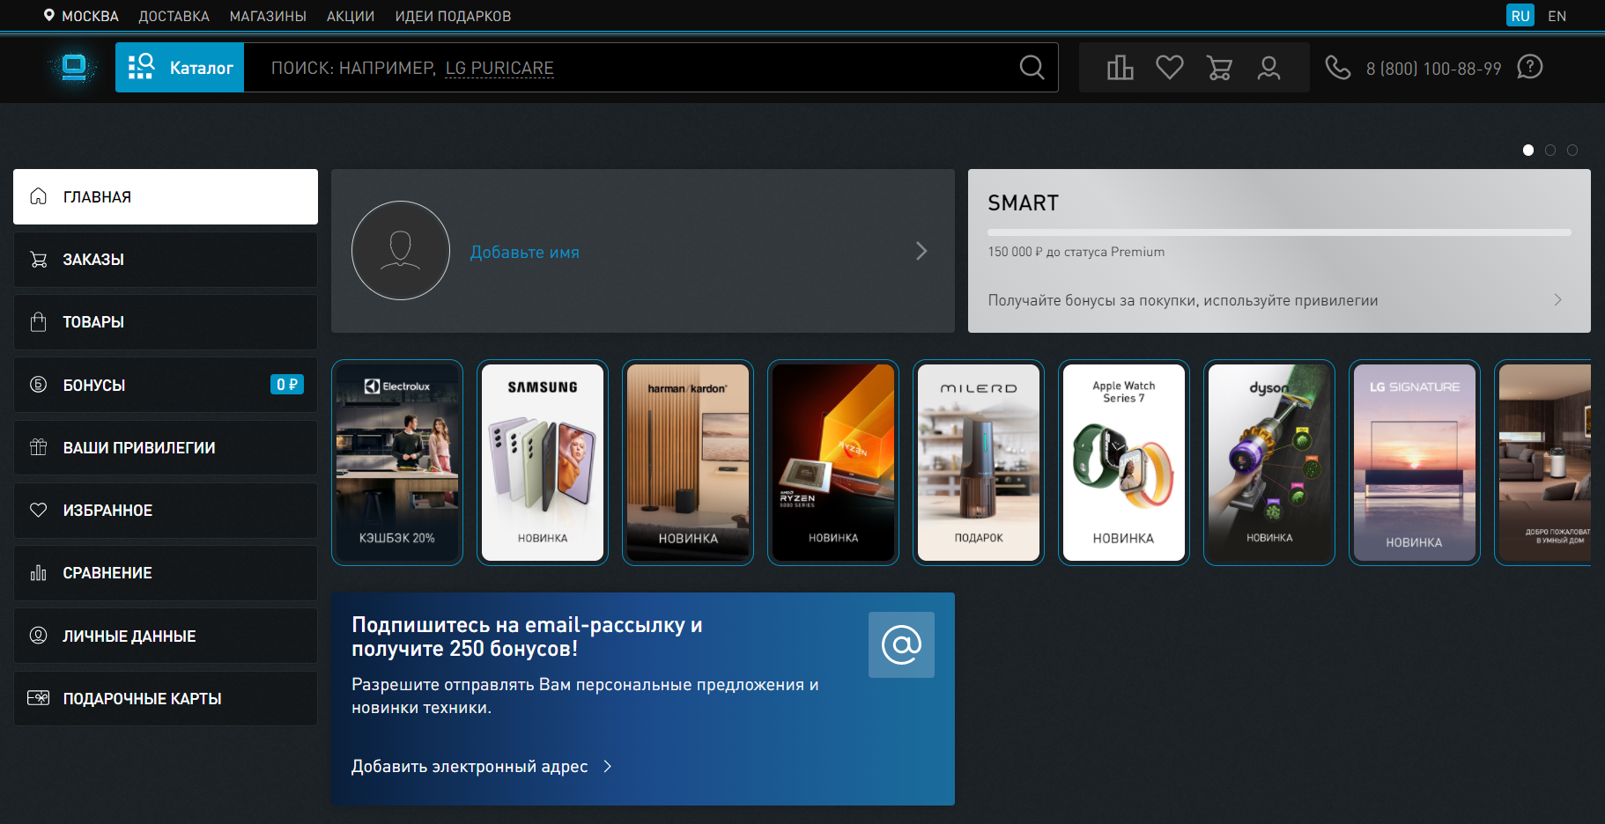This screenshot has height=824, width=1605.
Task: Open user profile icon in header
Action: click(1268, 68)
